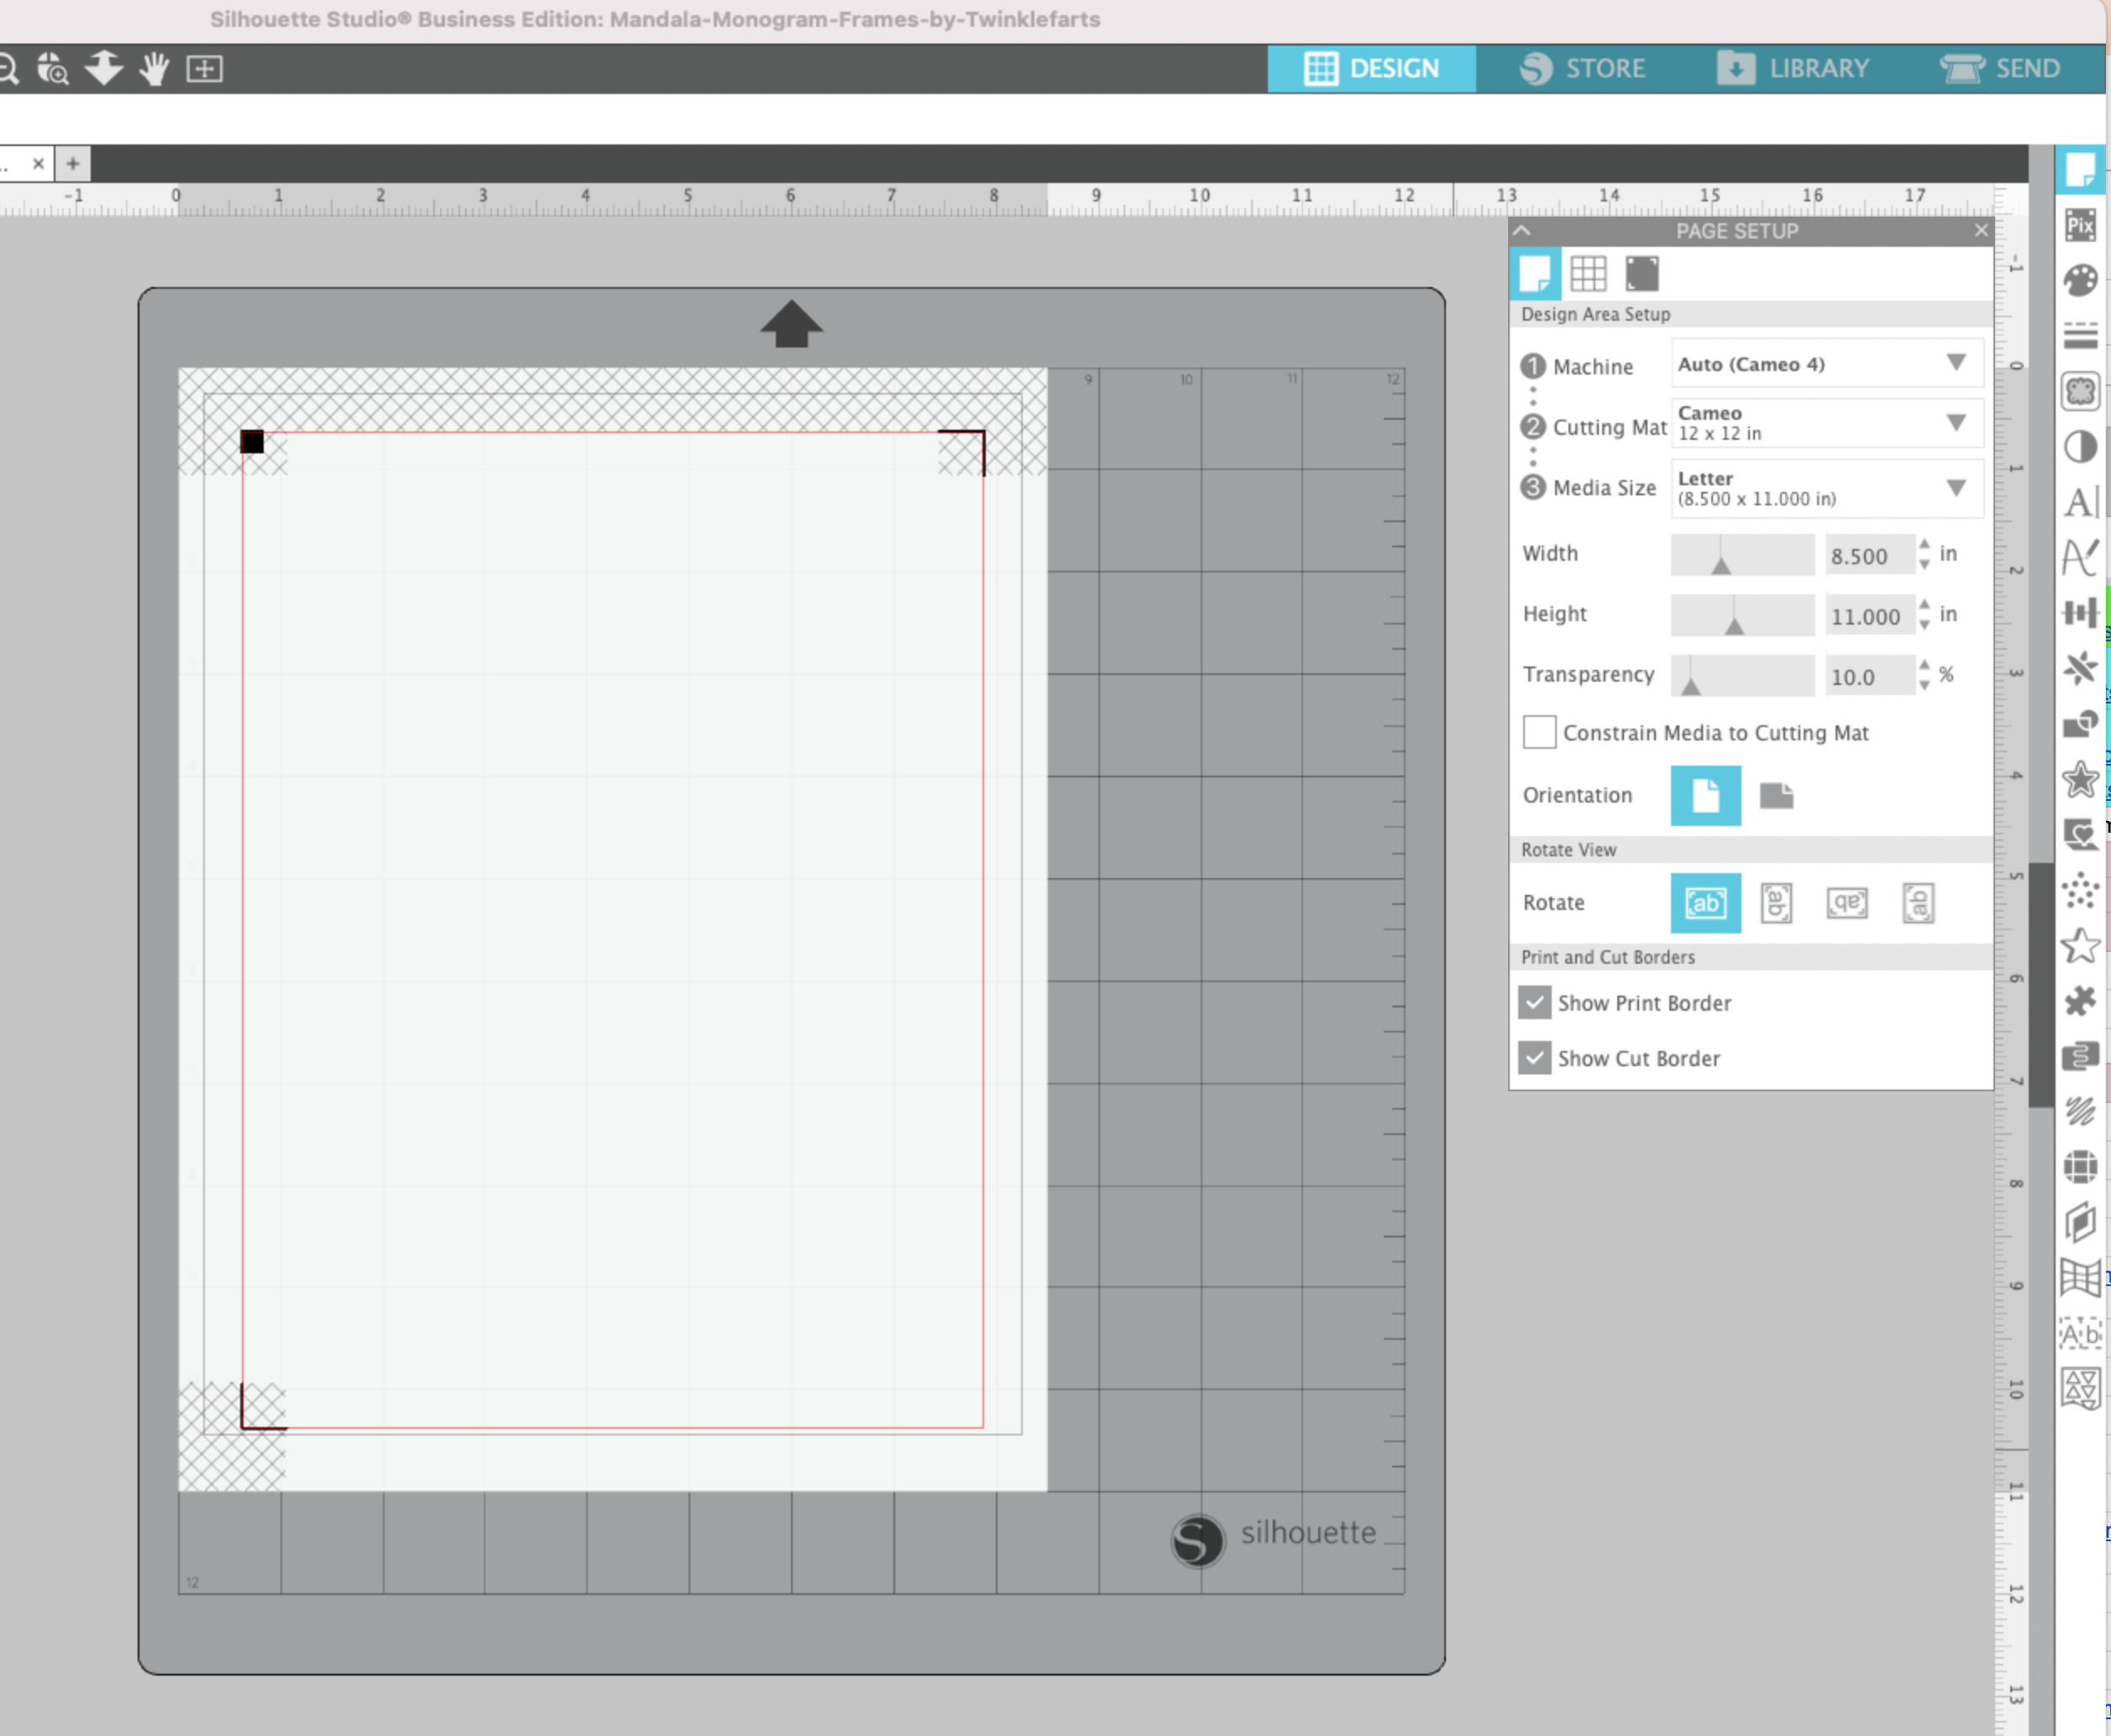
Task: Uncheck Show Print Border
Action: (1535, 1003)
